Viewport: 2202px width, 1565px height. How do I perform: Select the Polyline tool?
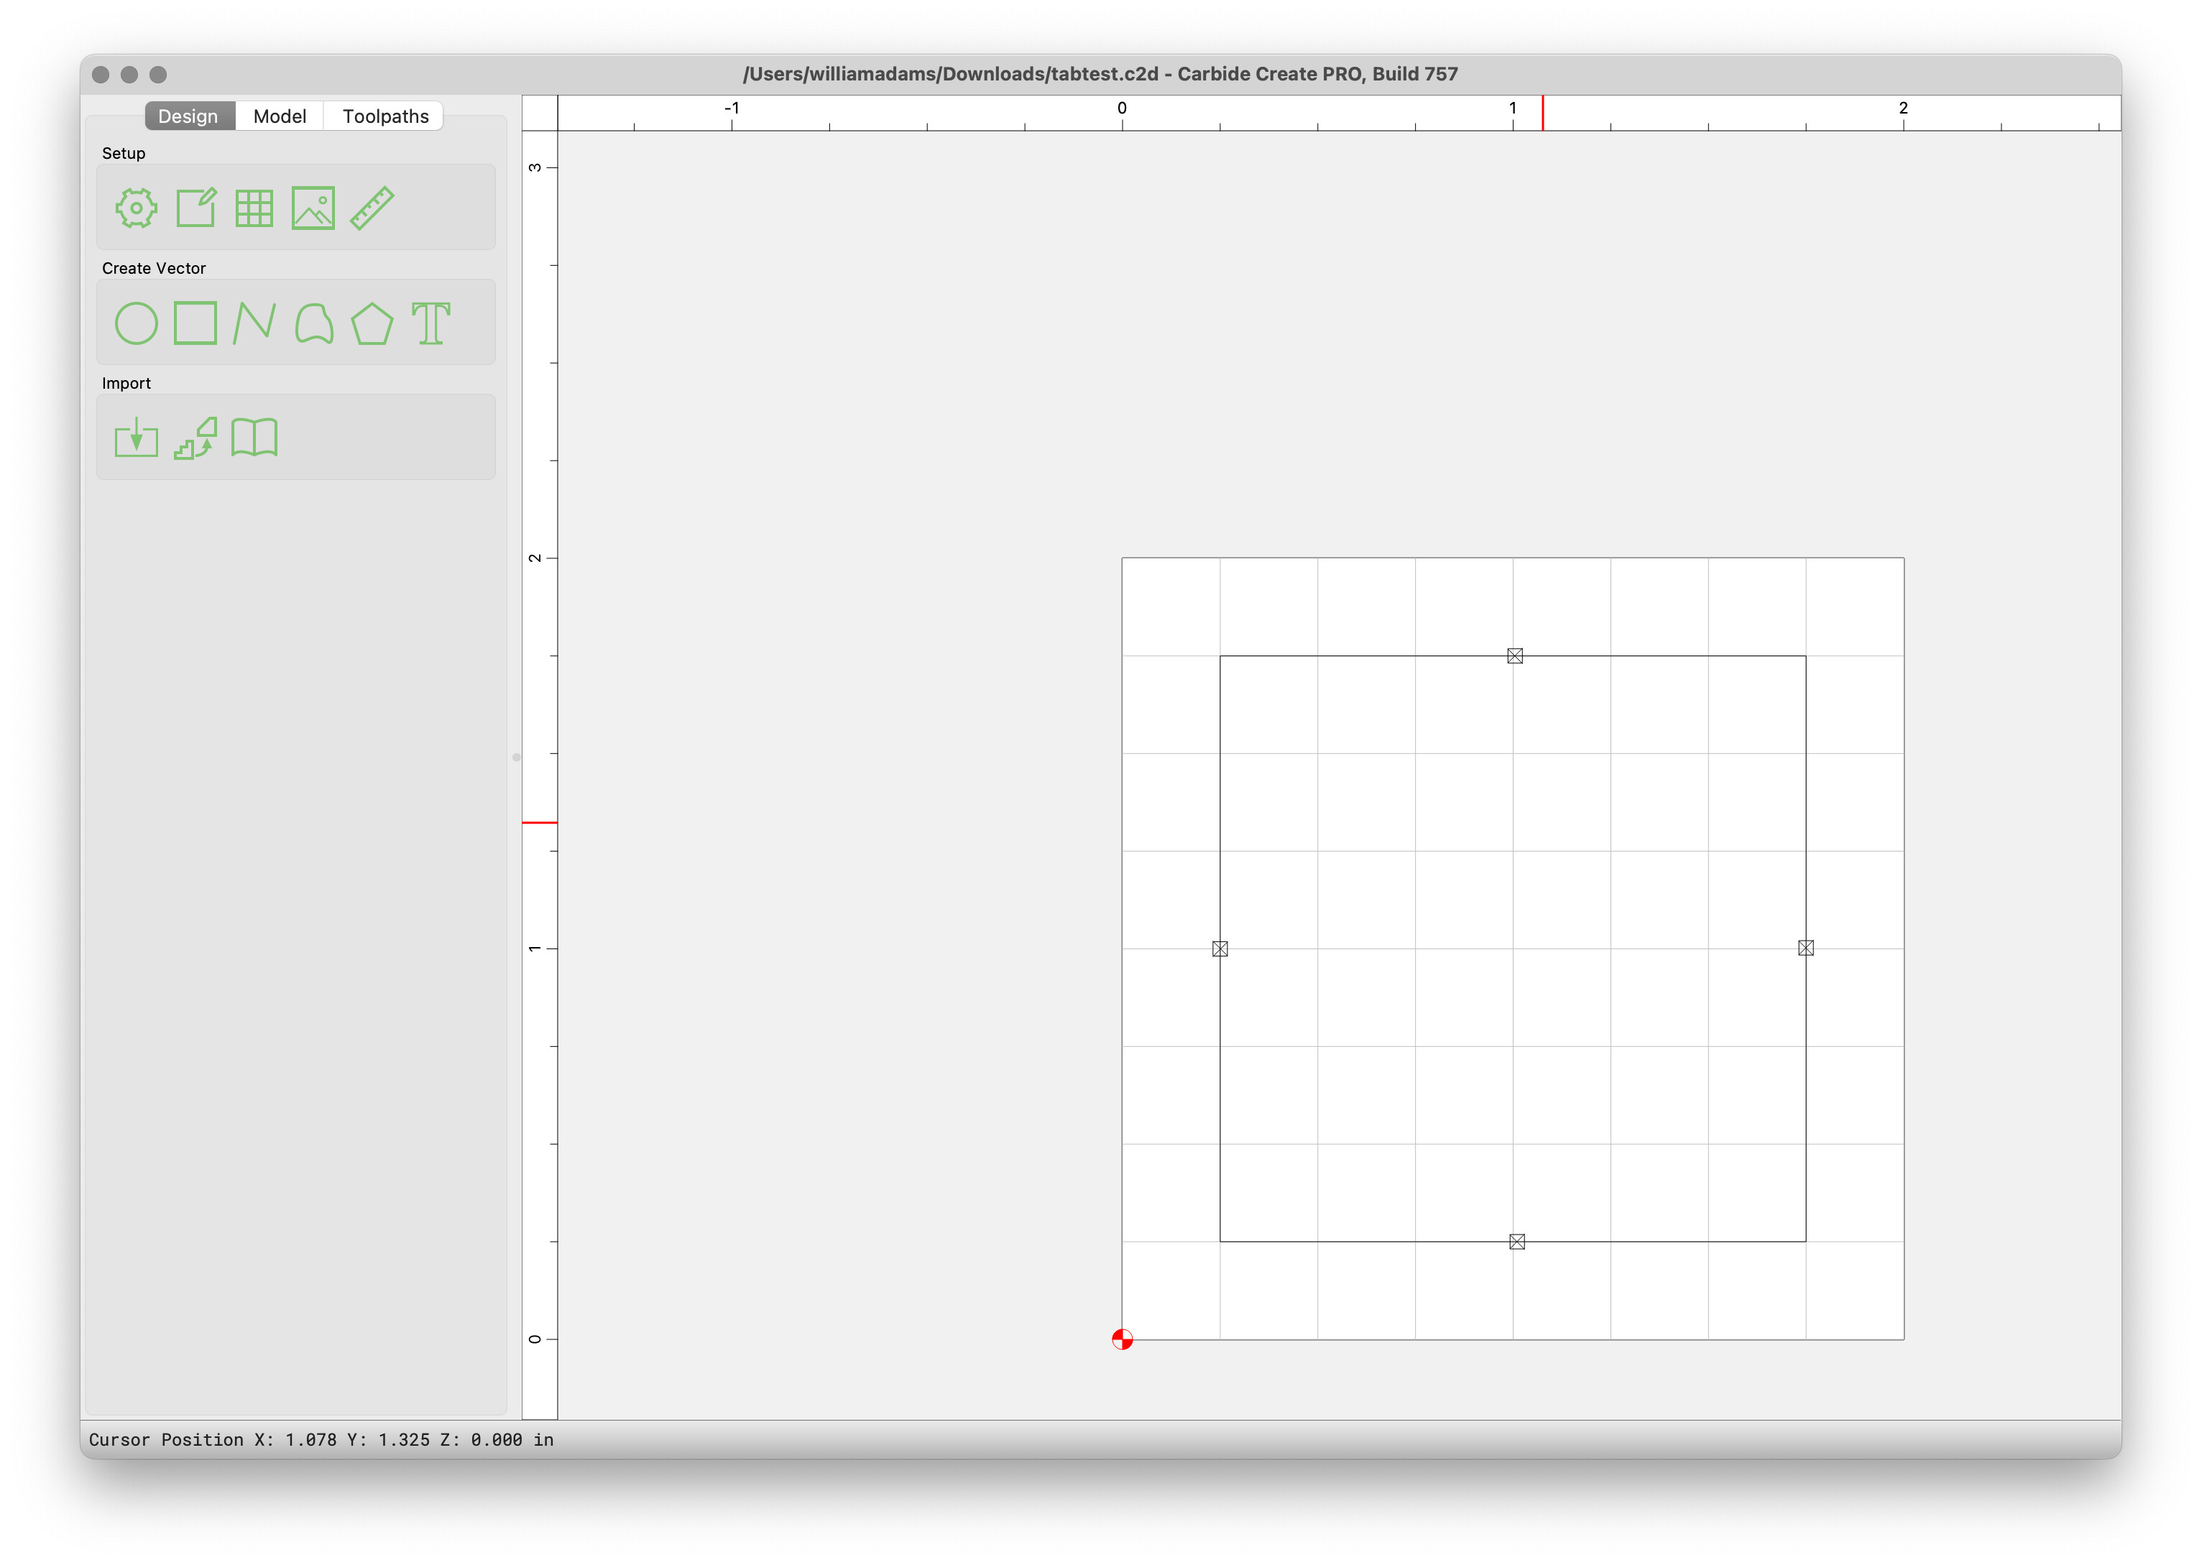254,323
